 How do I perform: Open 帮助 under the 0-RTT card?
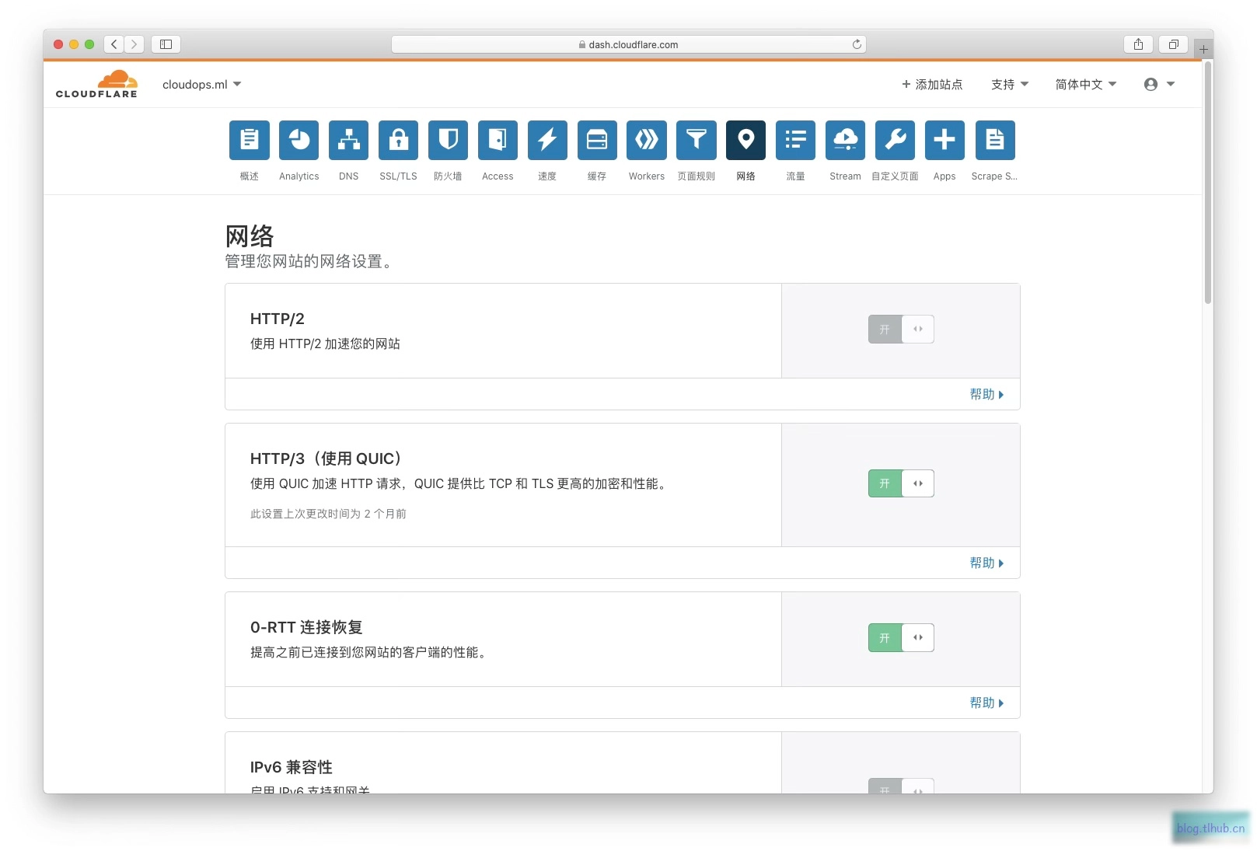[986, 703]
